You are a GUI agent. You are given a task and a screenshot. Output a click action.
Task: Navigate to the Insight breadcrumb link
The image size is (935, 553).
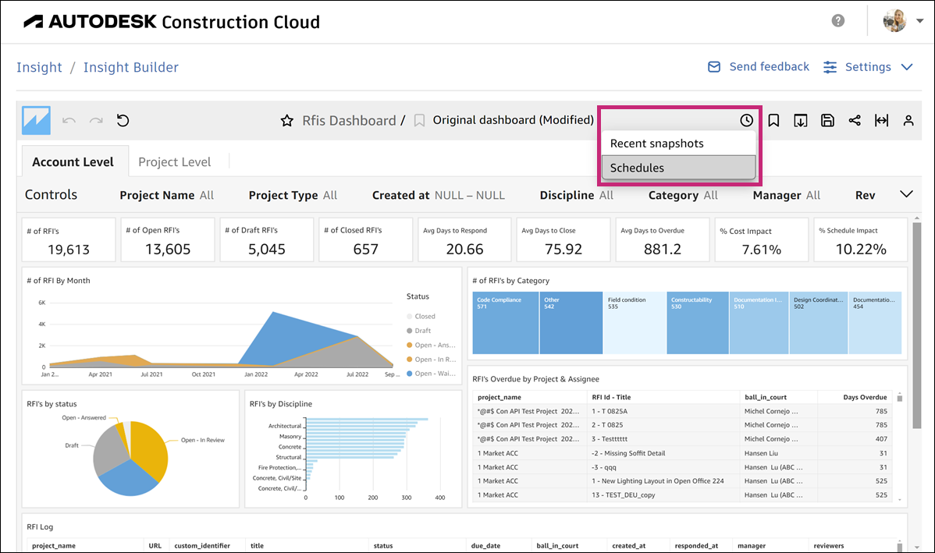39,68
